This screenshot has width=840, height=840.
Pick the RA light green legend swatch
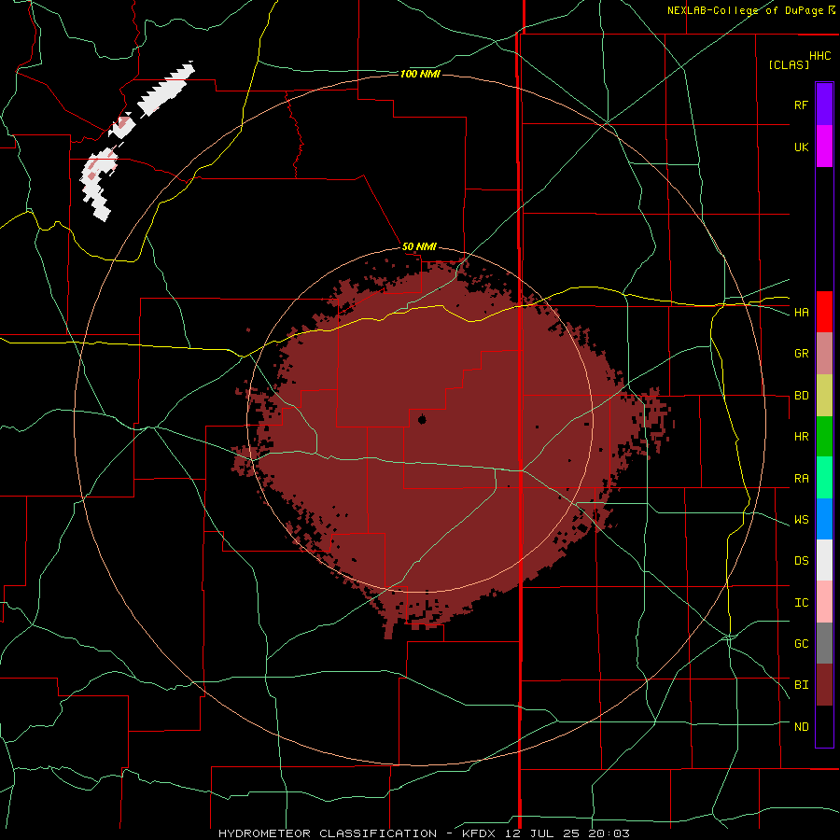pos(824,478)
